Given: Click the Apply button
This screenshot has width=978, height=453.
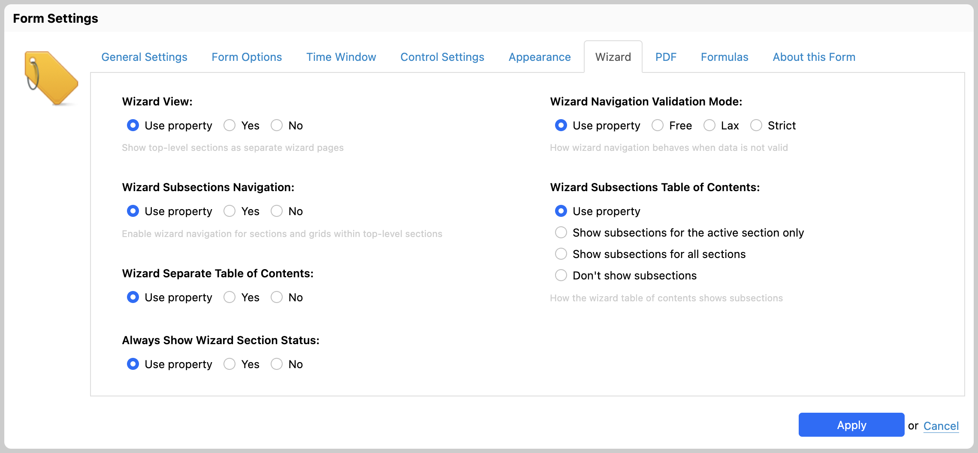Looking at the screenshot, I should pyautogui.click(x=851, y=425).
